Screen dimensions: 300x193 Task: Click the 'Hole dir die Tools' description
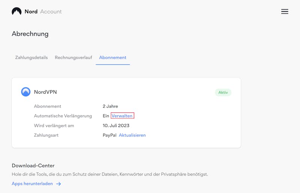coord(110,174)
